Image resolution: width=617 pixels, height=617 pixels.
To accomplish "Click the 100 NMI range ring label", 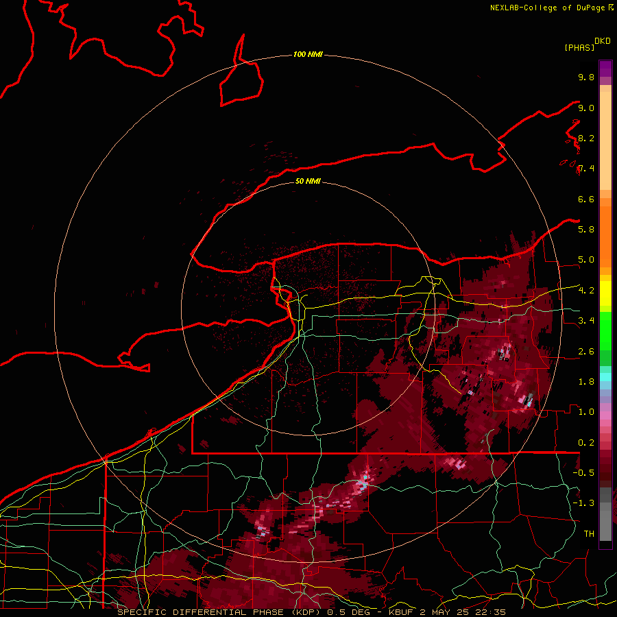I will [x=308, y=54].
